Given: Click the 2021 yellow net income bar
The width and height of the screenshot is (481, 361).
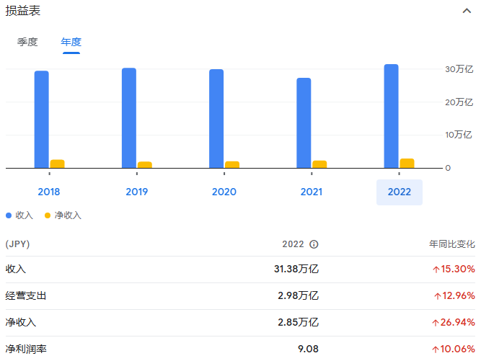Looking at the screenshot, I should coord(319,164).
